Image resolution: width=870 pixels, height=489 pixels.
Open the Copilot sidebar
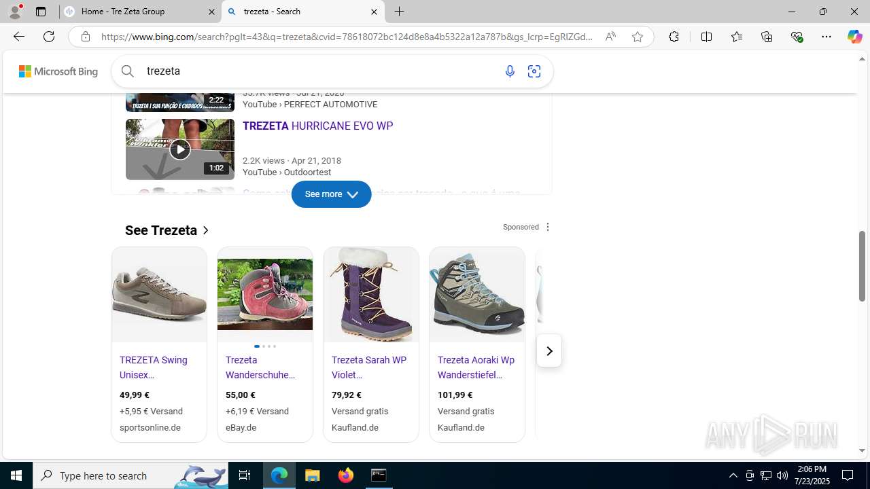[x=854, y=37]
